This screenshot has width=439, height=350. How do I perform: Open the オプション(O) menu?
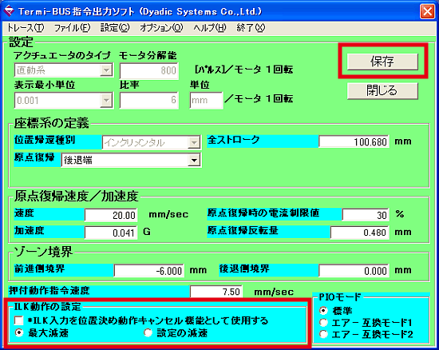pos(161,28)
